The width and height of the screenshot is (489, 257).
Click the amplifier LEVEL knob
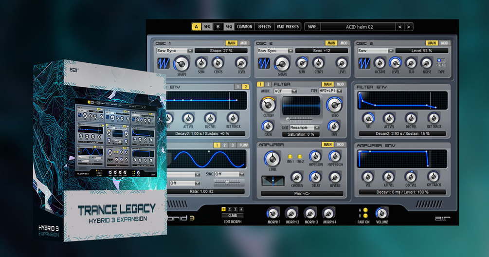pyautogui.click(x=272, y=159)
